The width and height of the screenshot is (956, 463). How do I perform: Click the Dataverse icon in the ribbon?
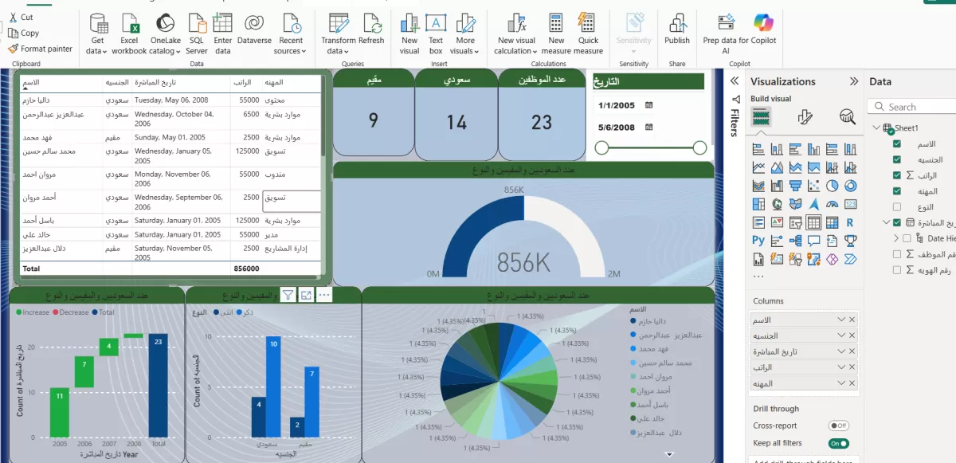254,24
